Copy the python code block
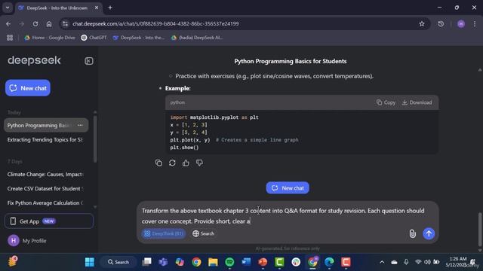Image resolution: width=483 pixels, height=271 pixels. pos(386,102)
